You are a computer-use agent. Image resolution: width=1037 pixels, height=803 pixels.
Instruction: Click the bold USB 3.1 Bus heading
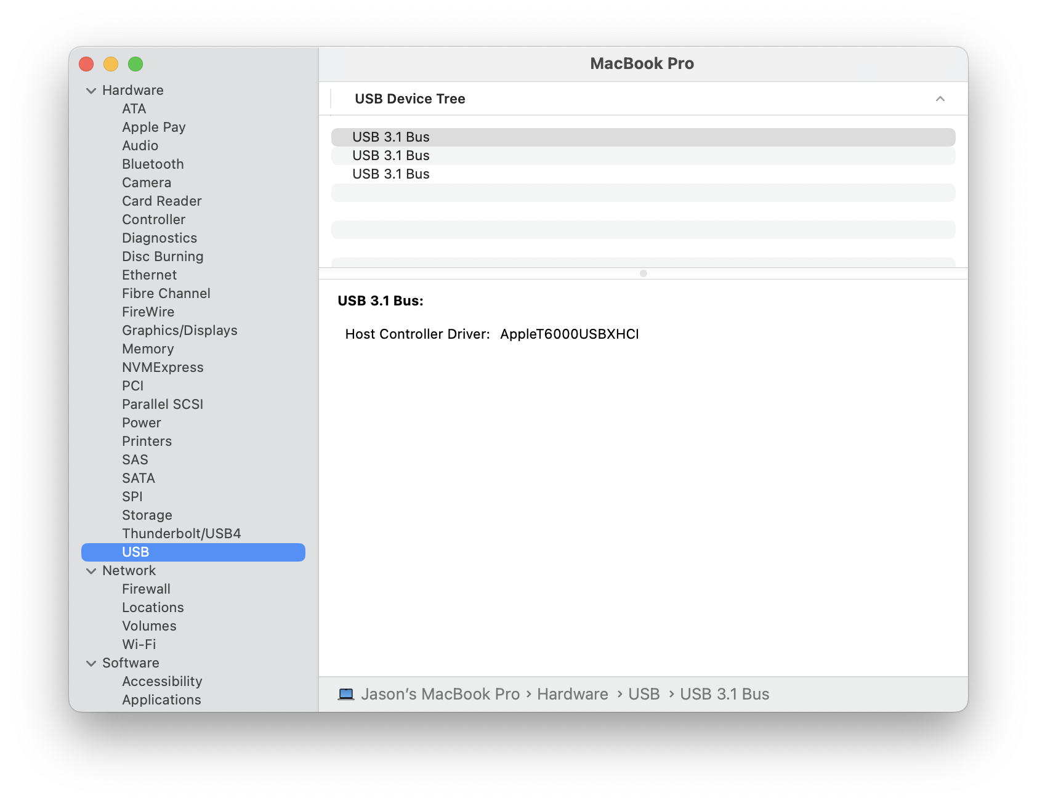[x=380, y=301]
